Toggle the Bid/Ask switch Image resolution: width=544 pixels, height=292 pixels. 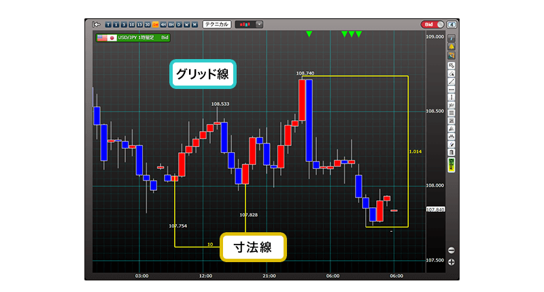tap(432, 24)
